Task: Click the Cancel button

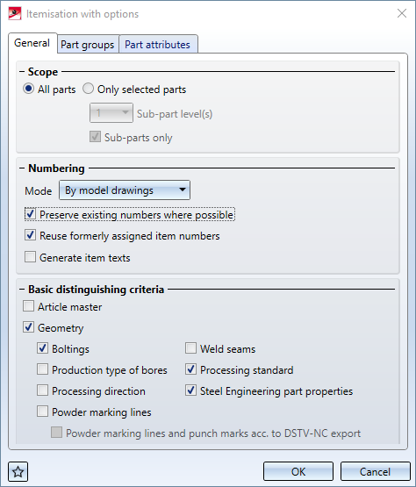Action: tap(376, 472)
